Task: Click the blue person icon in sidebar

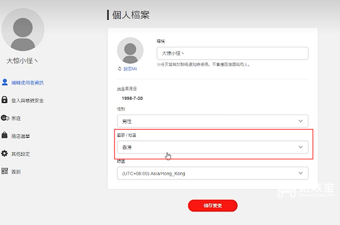Action: coord(5,82)
